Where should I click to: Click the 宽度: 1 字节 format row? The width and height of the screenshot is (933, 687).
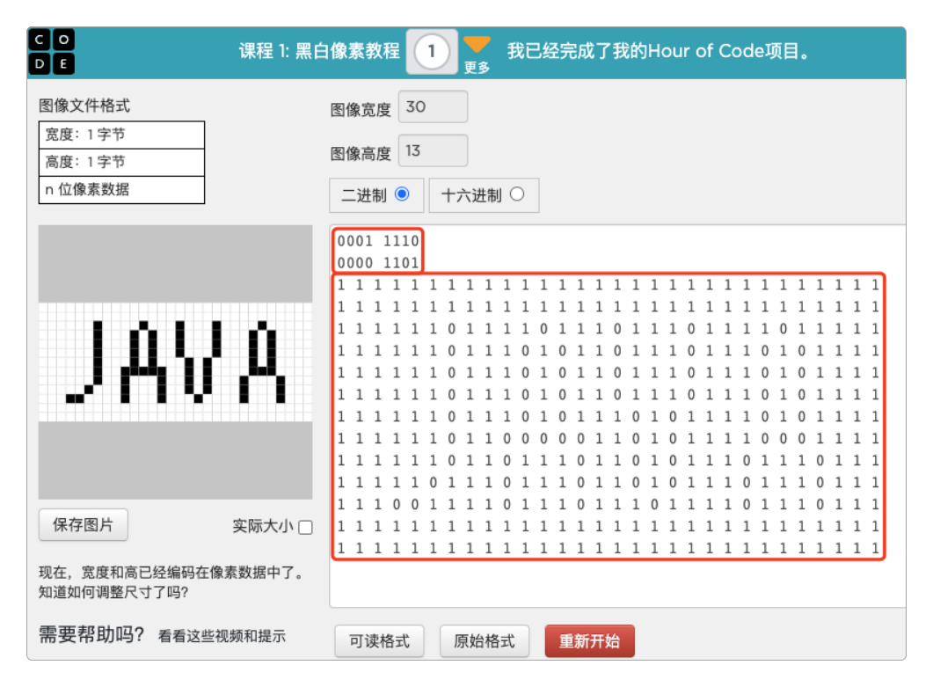click(x=122, y=135)
